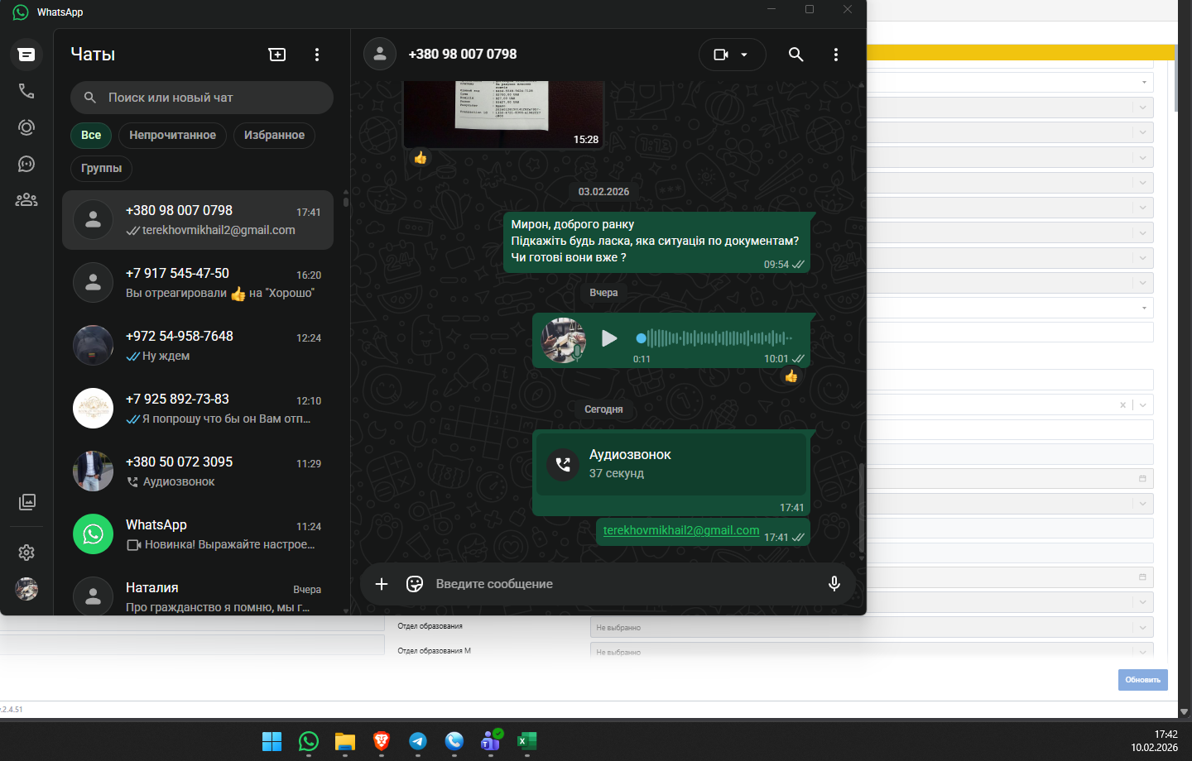Open the 'Отдел образования М' dropdown in background form
The width and height of the screenshot is (1192, 761).
tap(872, 650)
